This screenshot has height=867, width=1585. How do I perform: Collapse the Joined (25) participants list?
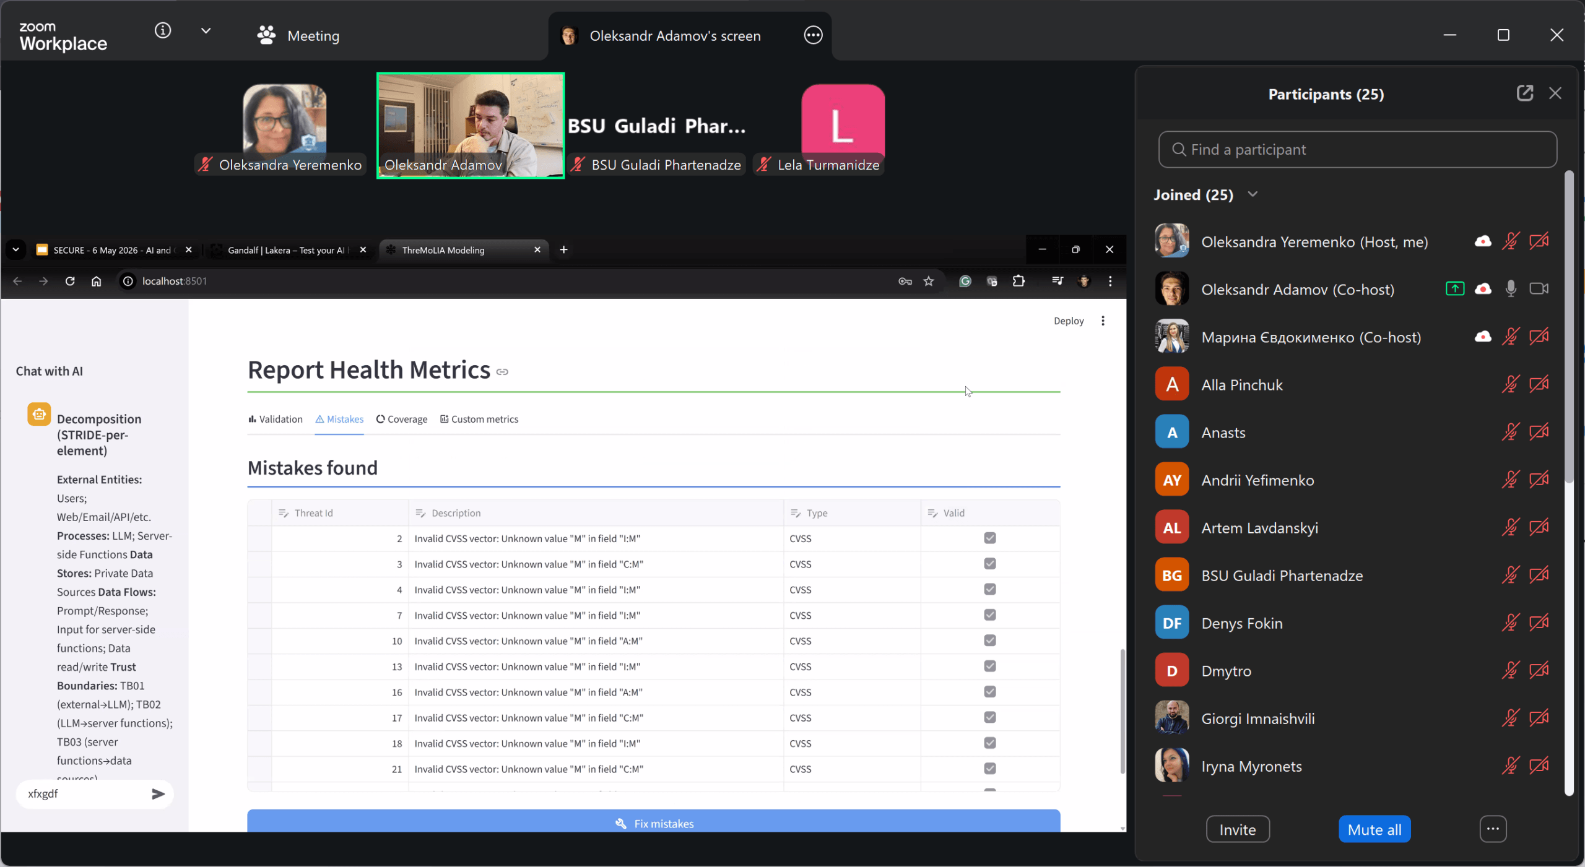click(1253, 194)
